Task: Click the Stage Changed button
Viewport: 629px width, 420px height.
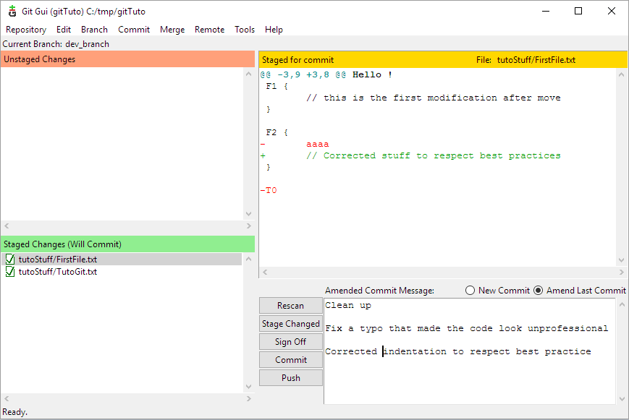Action: (291, 323)
